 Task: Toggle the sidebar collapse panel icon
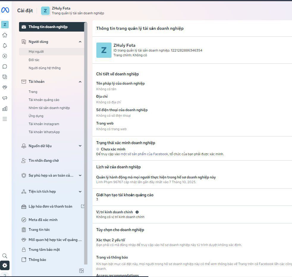[81, 271]
